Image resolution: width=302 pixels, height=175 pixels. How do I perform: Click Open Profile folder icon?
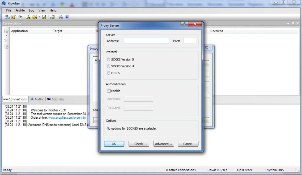pos(35,17)
